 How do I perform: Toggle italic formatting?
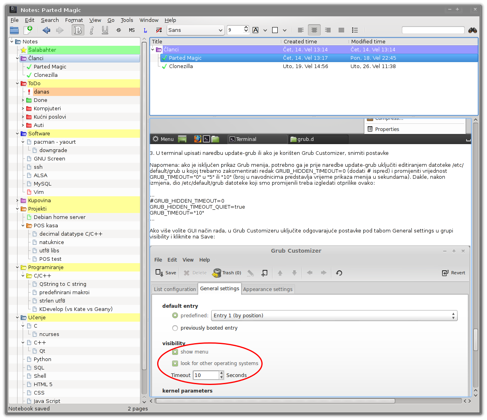coord(92,30)
